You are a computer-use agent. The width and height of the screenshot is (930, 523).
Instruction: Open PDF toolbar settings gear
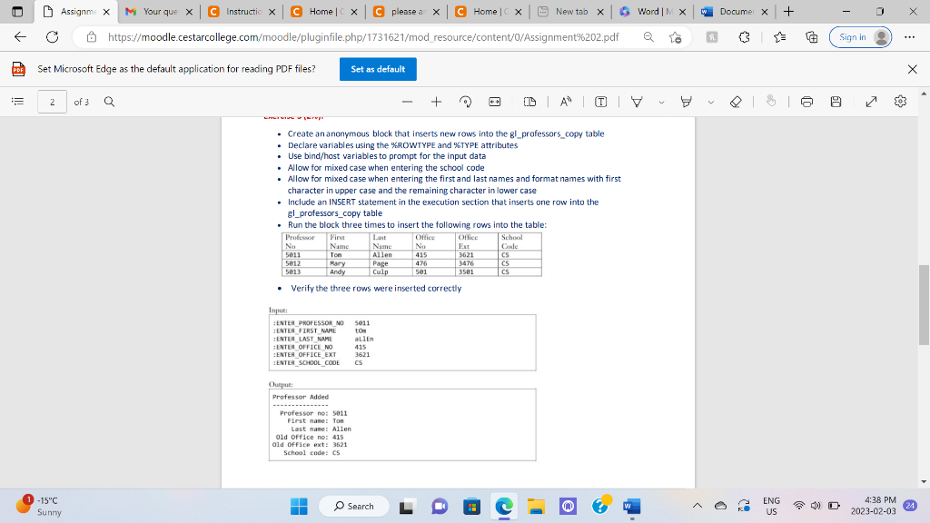click(900, 101)
